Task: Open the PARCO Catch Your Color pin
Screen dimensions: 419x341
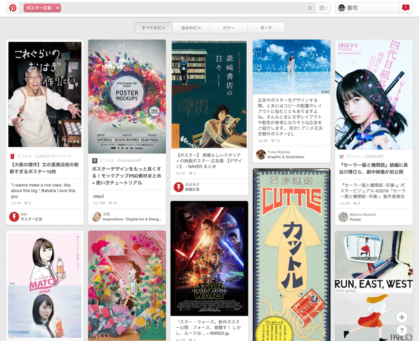Action: [x=127, y=286]
